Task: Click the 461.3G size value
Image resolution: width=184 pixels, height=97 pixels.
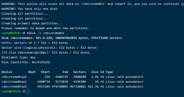Action: tap(93, 87)
